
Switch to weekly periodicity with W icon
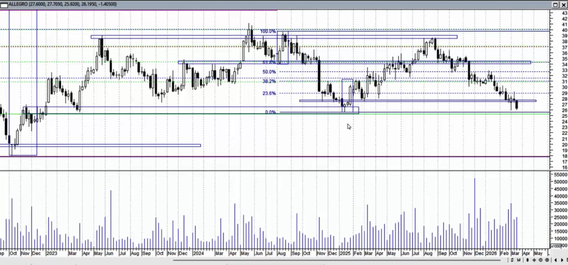(519, 260)
